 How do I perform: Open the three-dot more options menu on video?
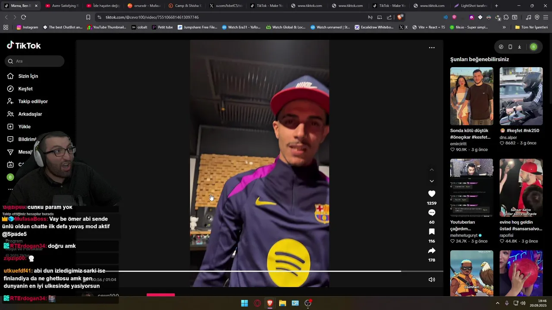[x=432, y=48]
